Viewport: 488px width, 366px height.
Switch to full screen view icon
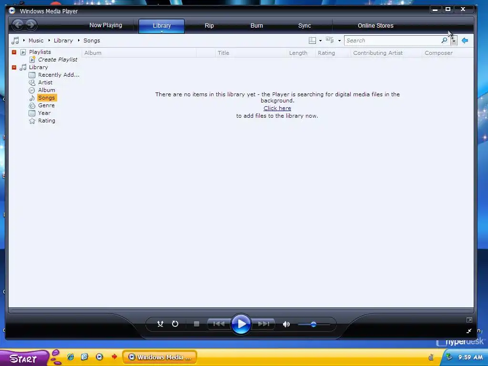(469, 320)
